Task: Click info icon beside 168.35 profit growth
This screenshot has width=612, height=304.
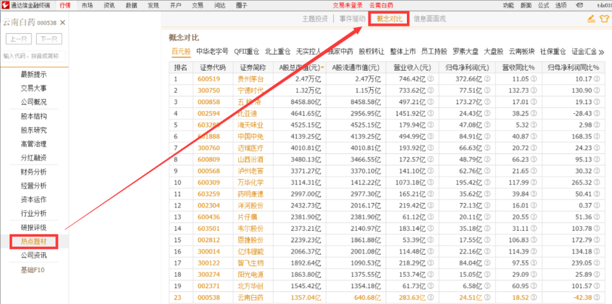Action: [x=596, y=136]
